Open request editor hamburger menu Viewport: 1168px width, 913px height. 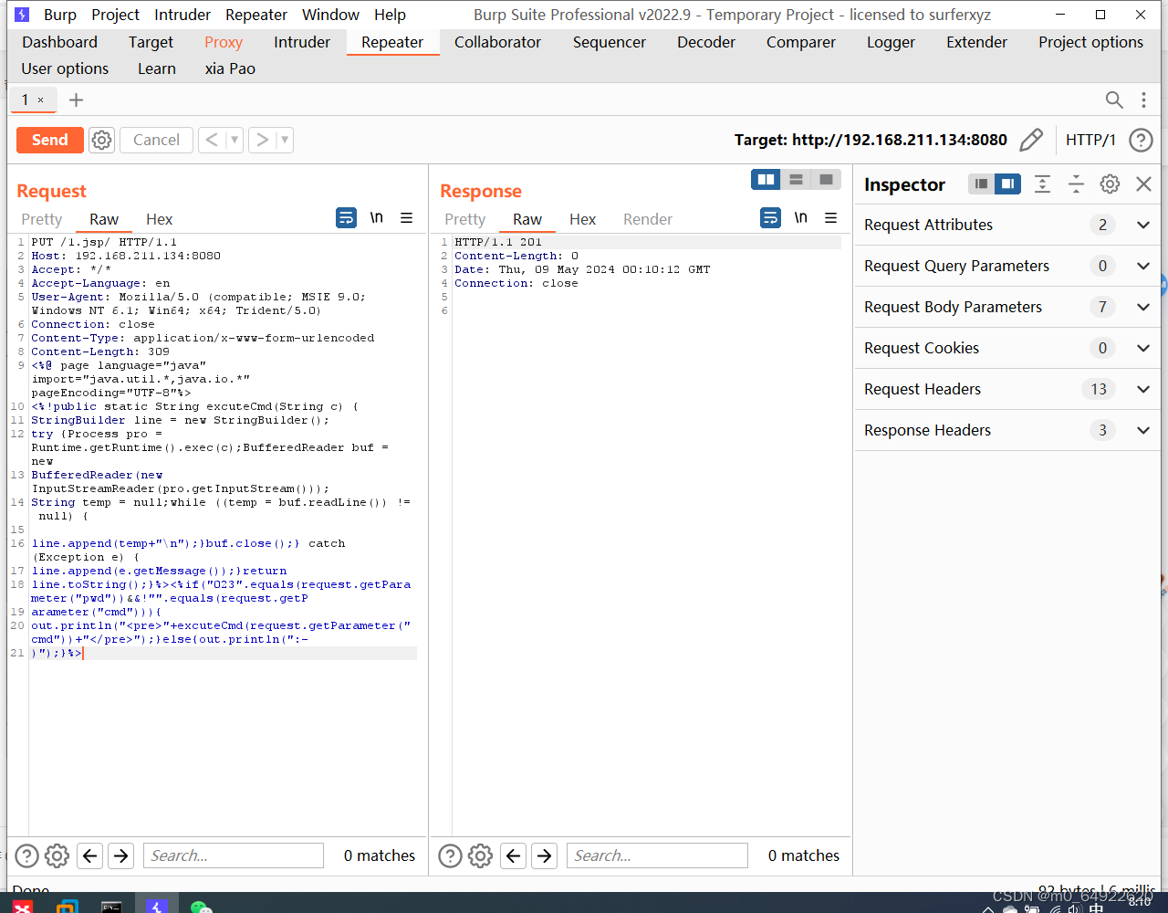coord(406,218)
